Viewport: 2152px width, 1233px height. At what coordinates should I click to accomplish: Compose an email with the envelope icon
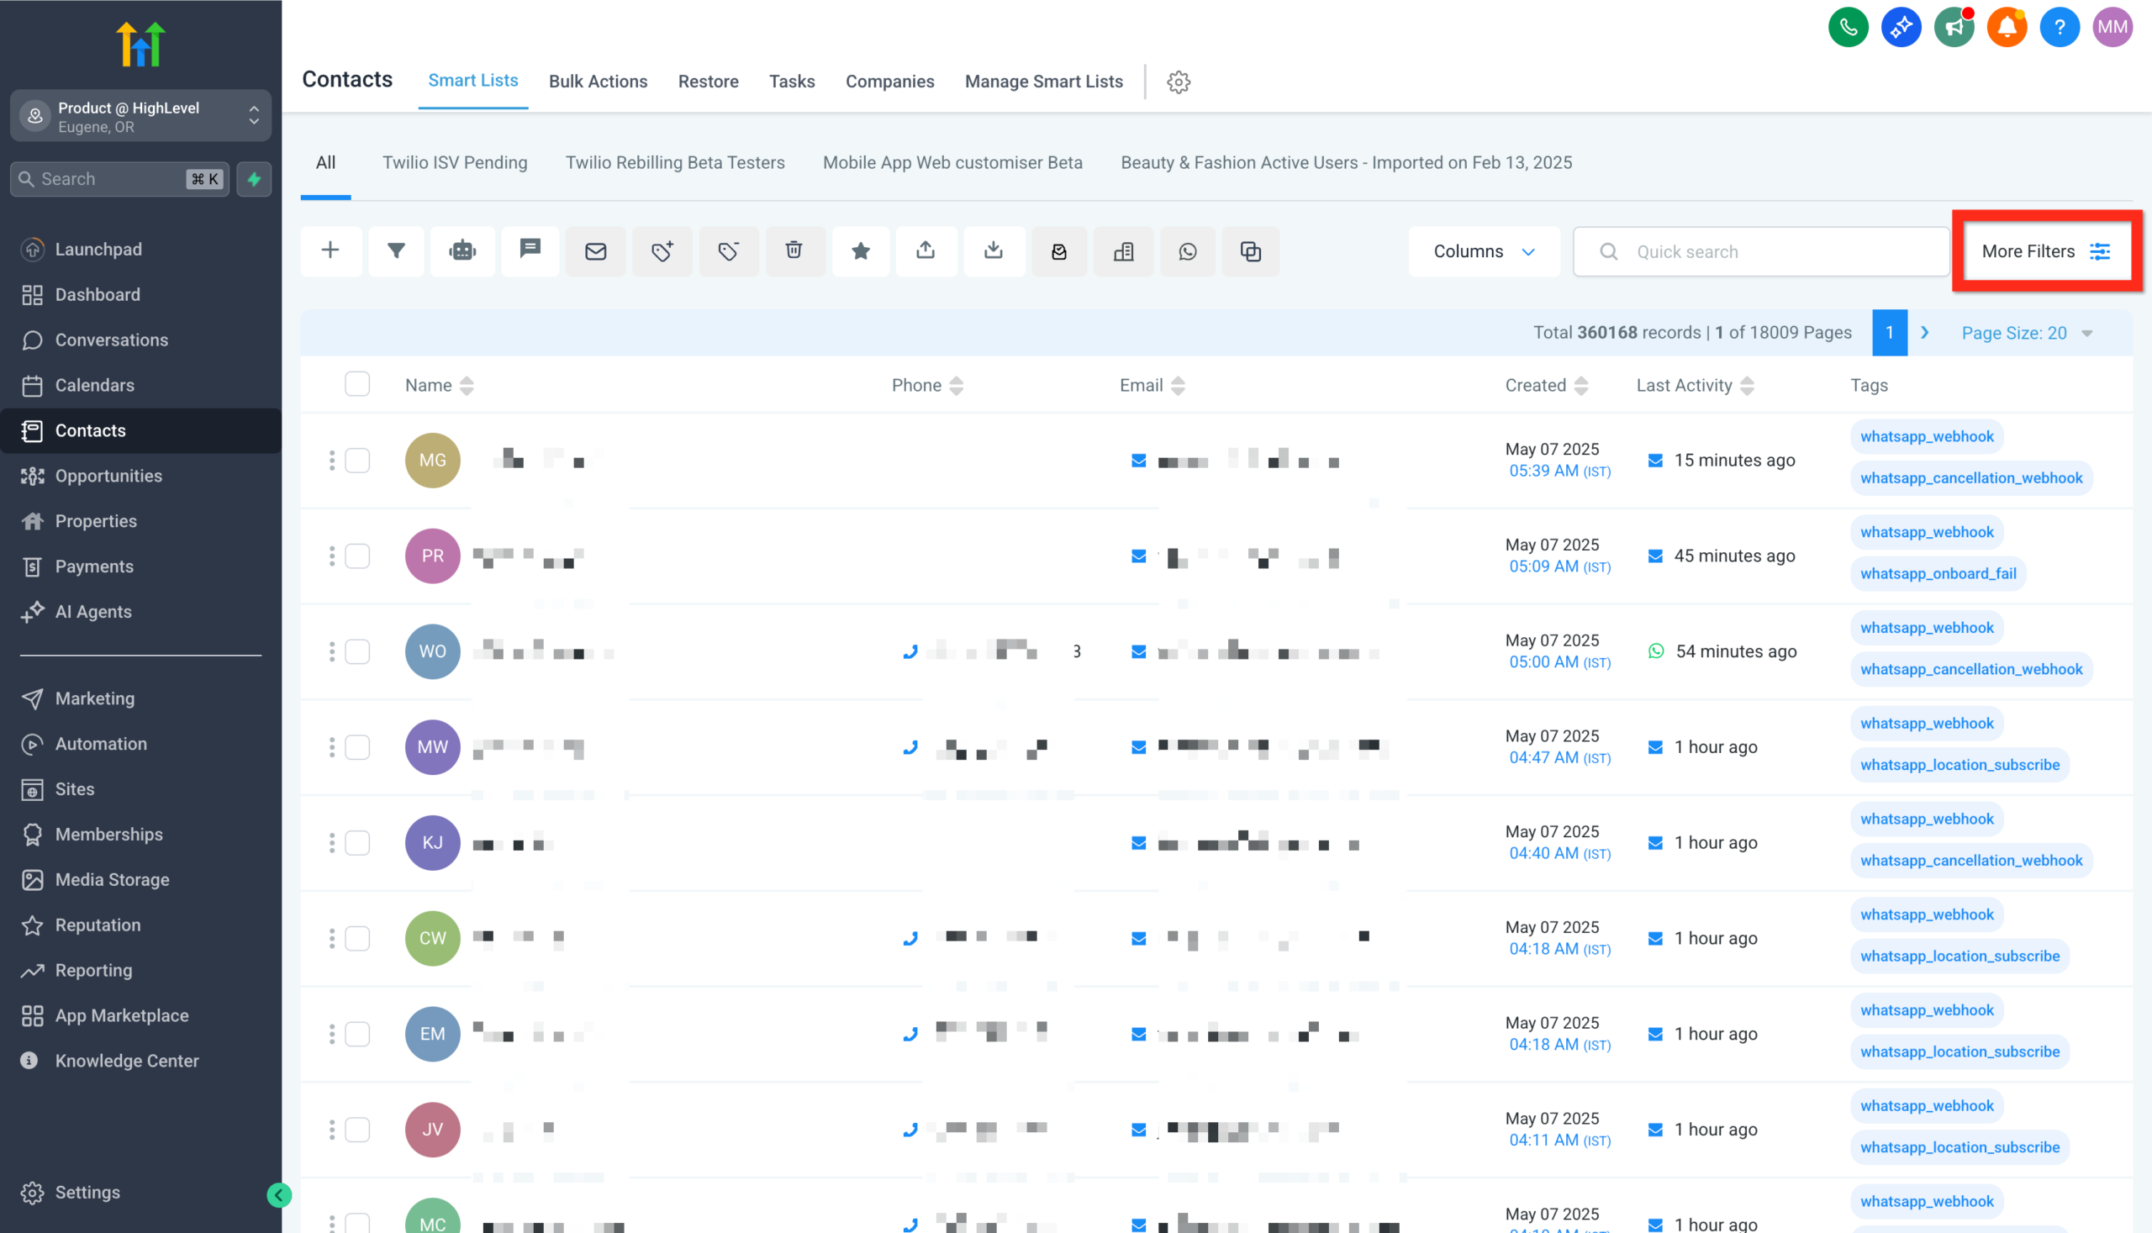pos(595,250)
